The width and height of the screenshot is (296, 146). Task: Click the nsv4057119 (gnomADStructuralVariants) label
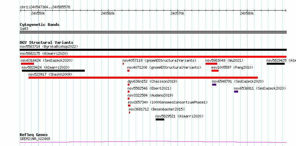click(x=159, y=60)
